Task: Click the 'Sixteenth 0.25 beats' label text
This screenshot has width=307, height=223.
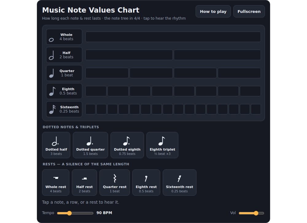Action: click(69, 109)
